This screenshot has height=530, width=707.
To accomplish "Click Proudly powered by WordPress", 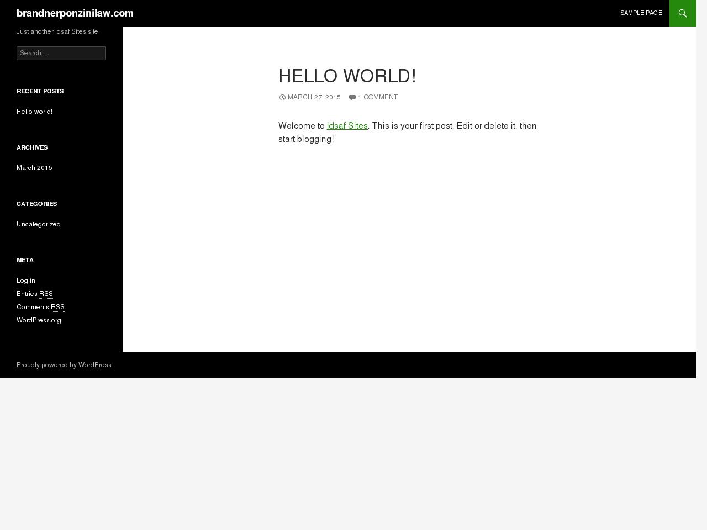I will (x=64, y=365).
